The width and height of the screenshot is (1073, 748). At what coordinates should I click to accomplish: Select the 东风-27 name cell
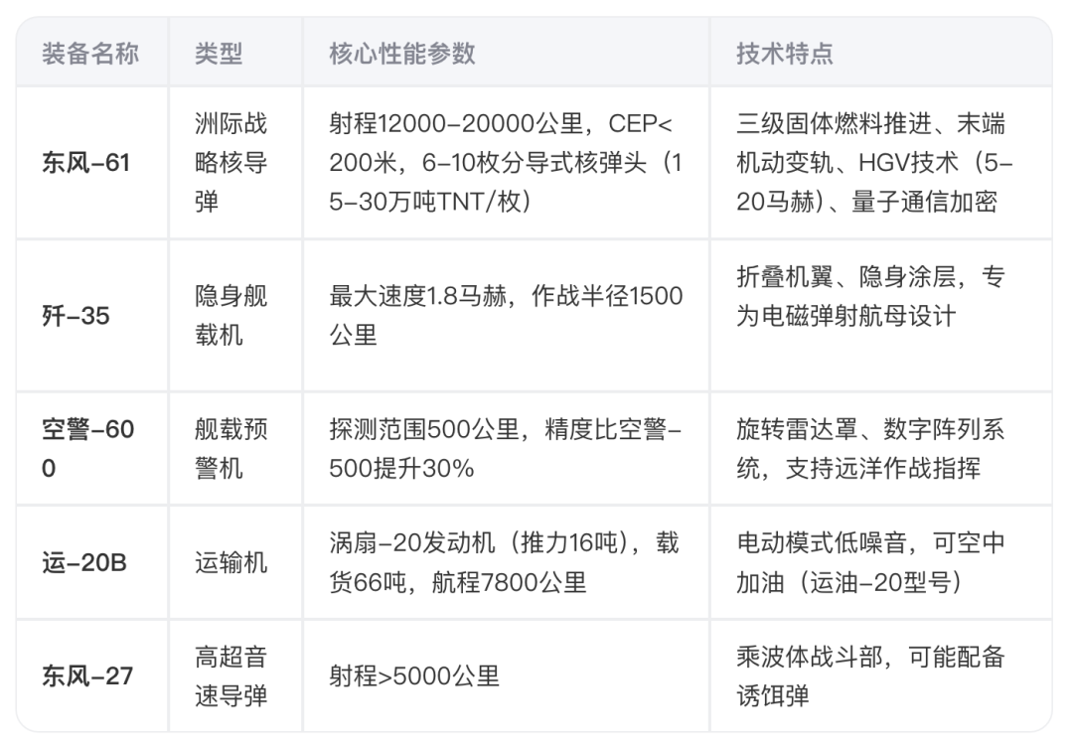[x=92, y=676]
